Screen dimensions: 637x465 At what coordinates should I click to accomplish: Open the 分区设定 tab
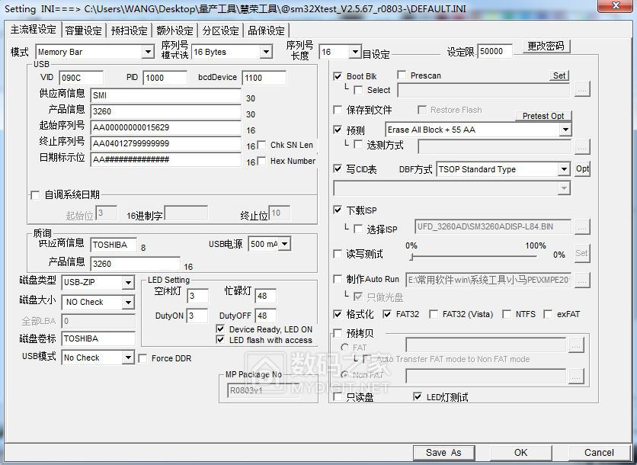(220, 31)
